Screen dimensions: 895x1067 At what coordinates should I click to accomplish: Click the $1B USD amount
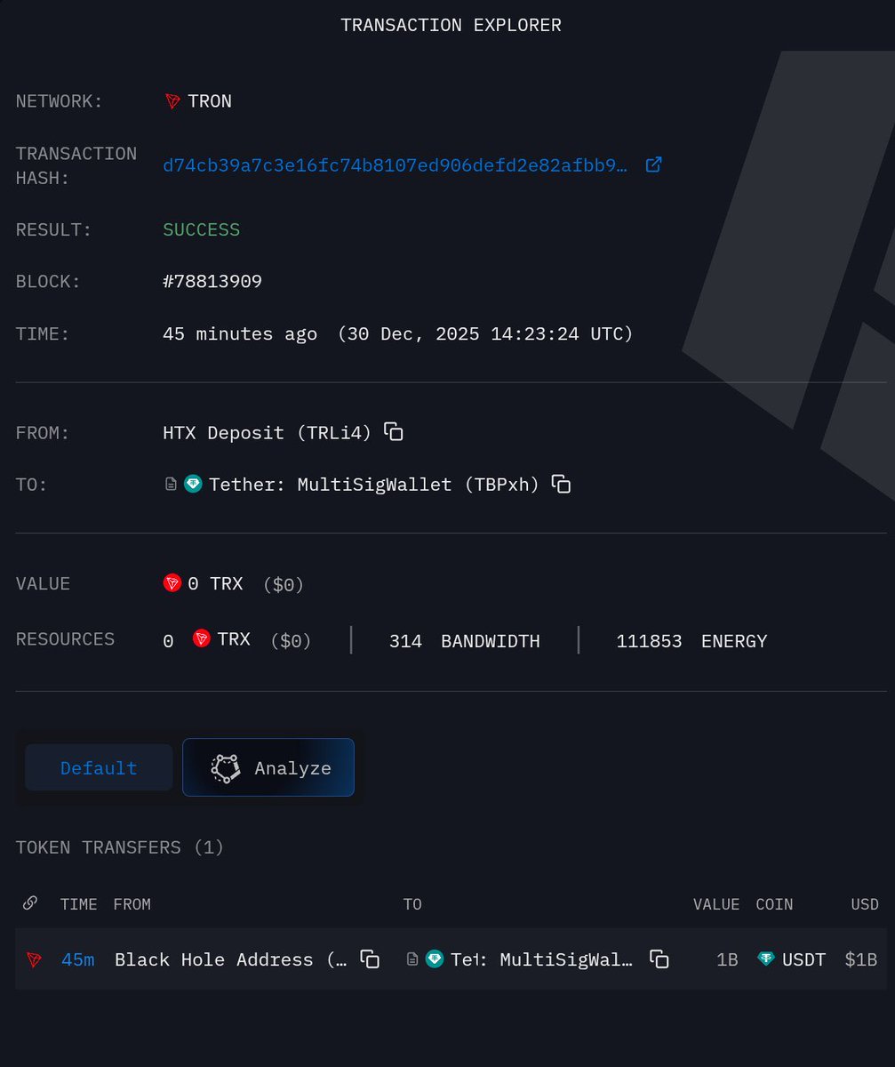[x=860, y=959]
